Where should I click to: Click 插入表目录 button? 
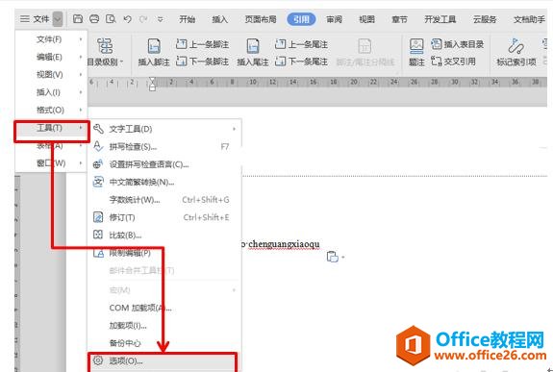(x=458, y=44)
